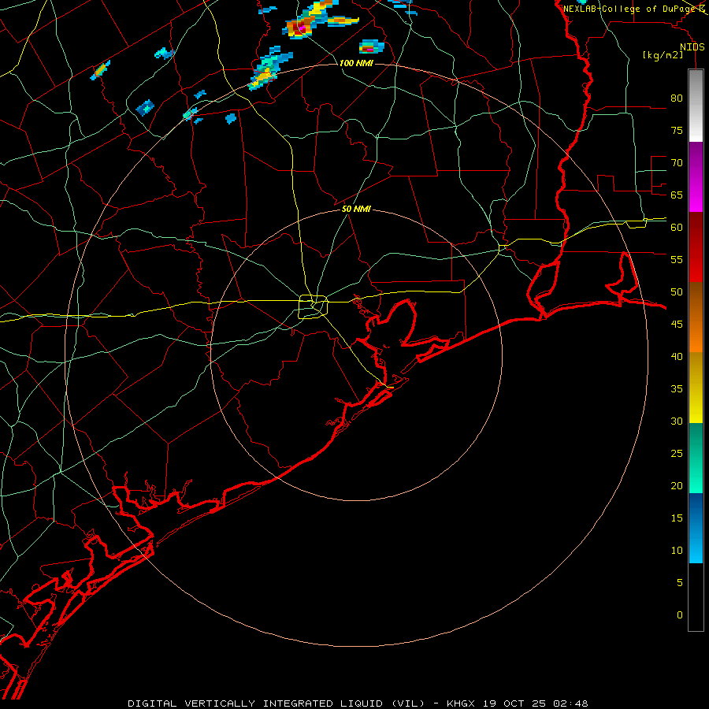
Task: Click the 5 value on the color scale
Action: click(680, 582)
